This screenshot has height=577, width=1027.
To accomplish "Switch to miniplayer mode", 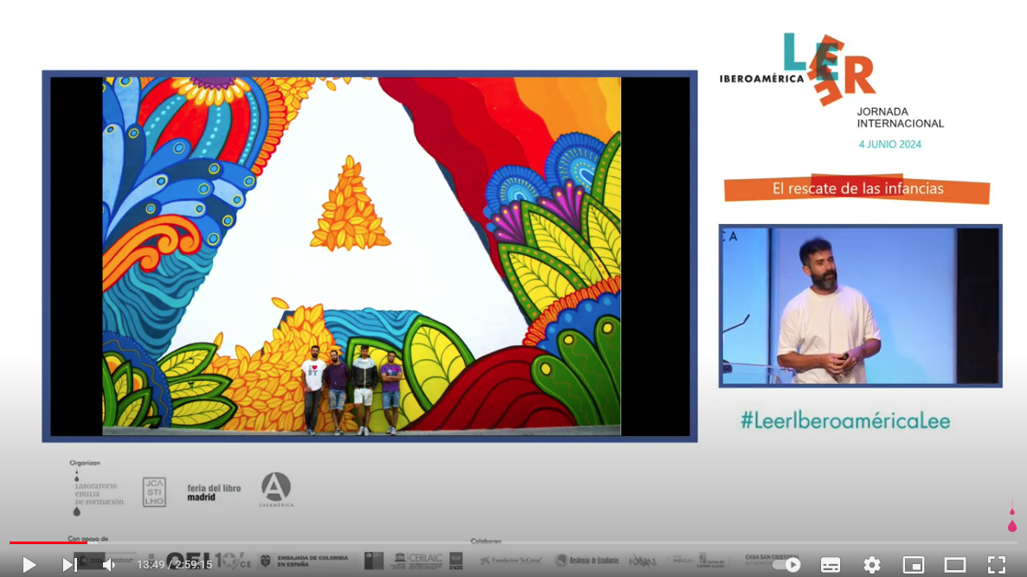I will pos(913,565).
